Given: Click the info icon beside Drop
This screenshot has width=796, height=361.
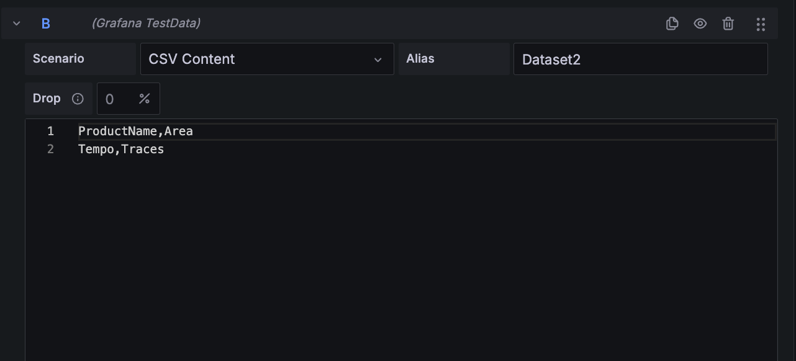Looking at the screenshot, I should tap(78, 99).
